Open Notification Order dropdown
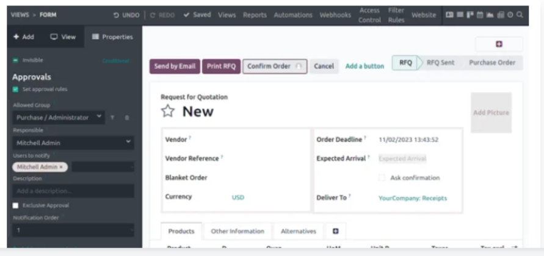This screenshot has width=544, height=256. 73,230
